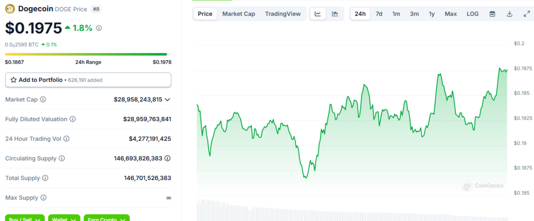Screen dimensions: 534x221
Task: Switch to candlestick chart icon
Action: (335, 14)
